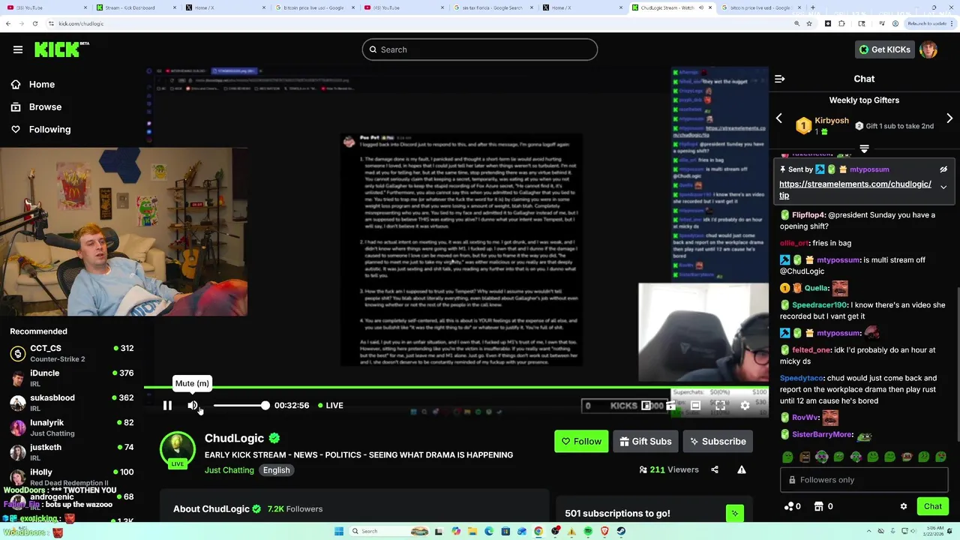Open chat settings gear
The height and width of the screenshot is (540, 960).
(904, 506)
